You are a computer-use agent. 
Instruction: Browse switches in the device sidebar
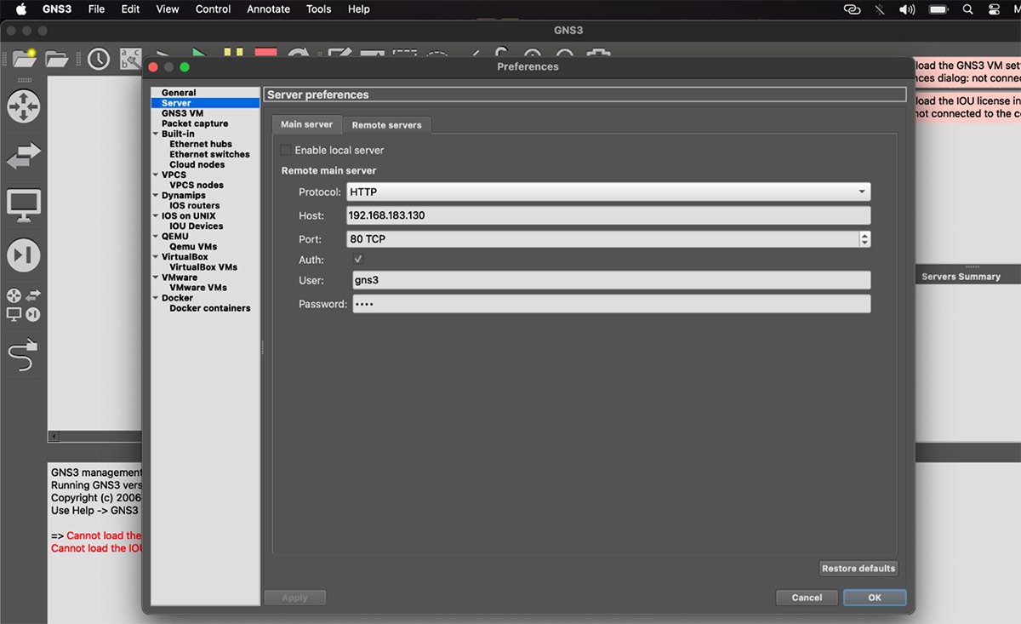tap(23, 156)
